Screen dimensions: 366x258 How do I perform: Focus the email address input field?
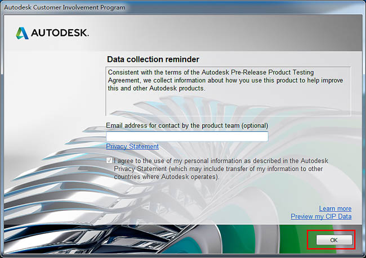(x=187, y=137)
